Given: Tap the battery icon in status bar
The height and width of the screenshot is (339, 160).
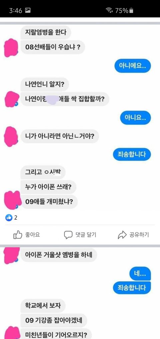Looking at the screenshot, I should point(132,10).
